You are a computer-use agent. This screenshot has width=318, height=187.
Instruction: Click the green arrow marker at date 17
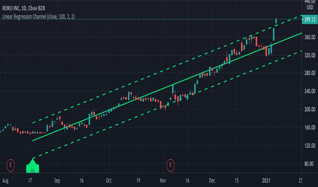click(33, 166)
